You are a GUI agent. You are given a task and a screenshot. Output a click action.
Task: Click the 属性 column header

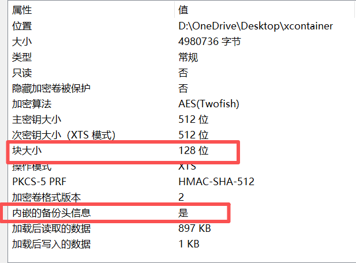tap(22, 10)
